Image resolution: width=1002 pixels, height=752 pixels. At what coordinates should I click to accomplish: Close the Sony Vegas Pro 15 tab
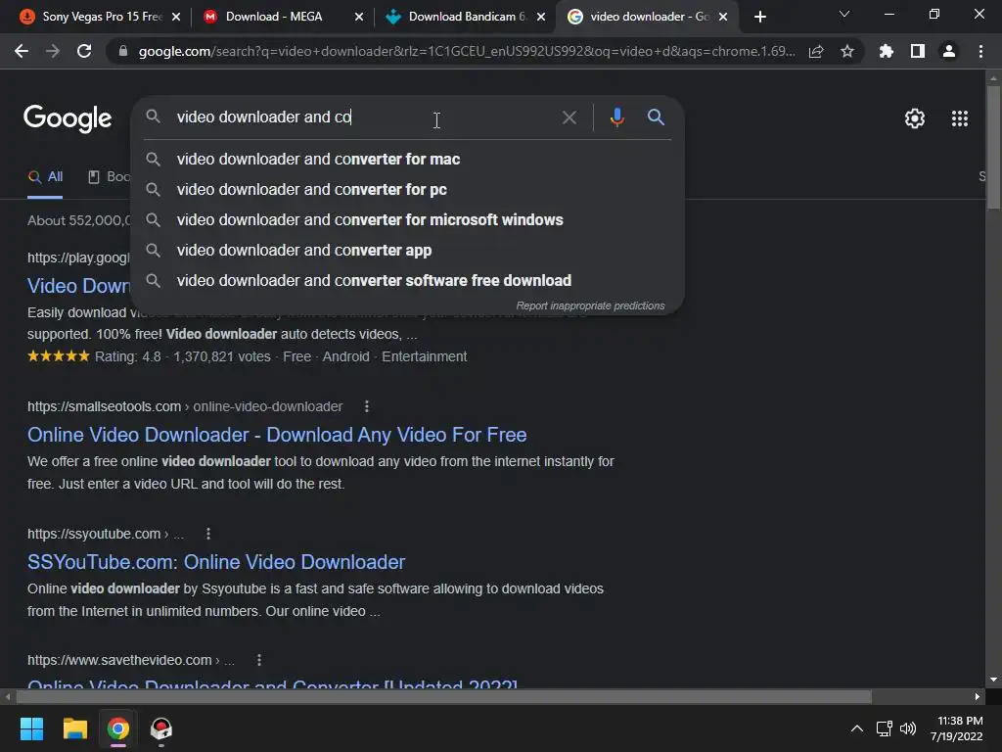(176, 17)
